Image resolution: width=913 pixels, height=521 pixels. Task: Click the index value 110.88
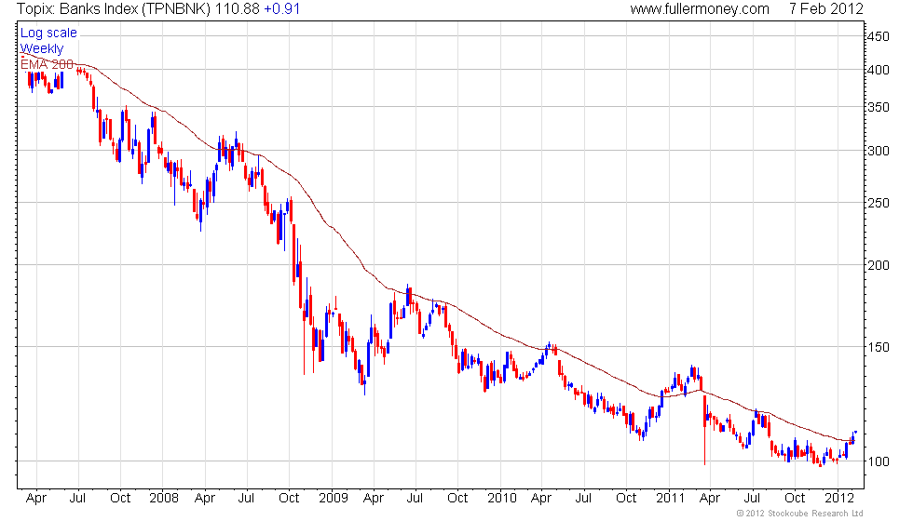237,8
